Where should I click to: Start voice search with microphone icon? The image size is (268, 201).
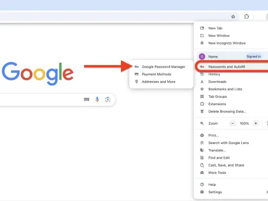[97, 99]
